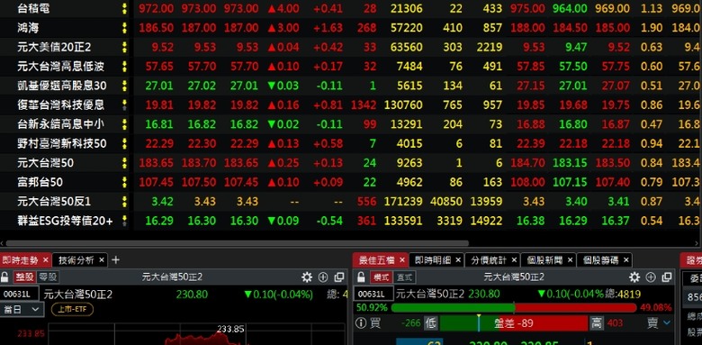The height and width of the screenshot is (345, 702).
Task: Close the 個股籌碼 tab
Action: coord(625,259)
